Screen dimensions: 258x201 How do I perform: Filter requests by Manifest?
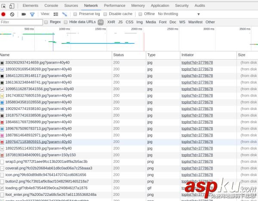click(x=195, y=22)
